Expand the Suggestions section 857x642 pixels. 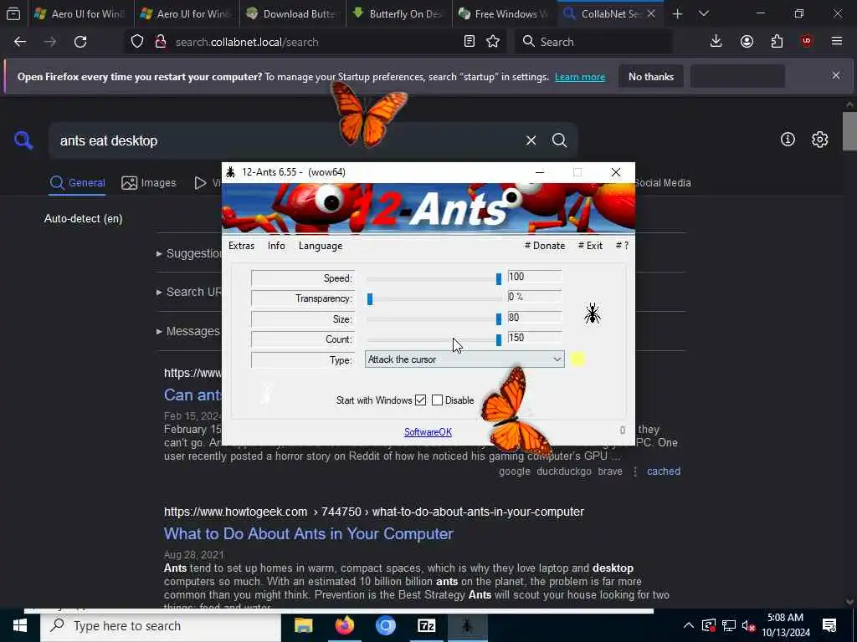pos(189,253)
